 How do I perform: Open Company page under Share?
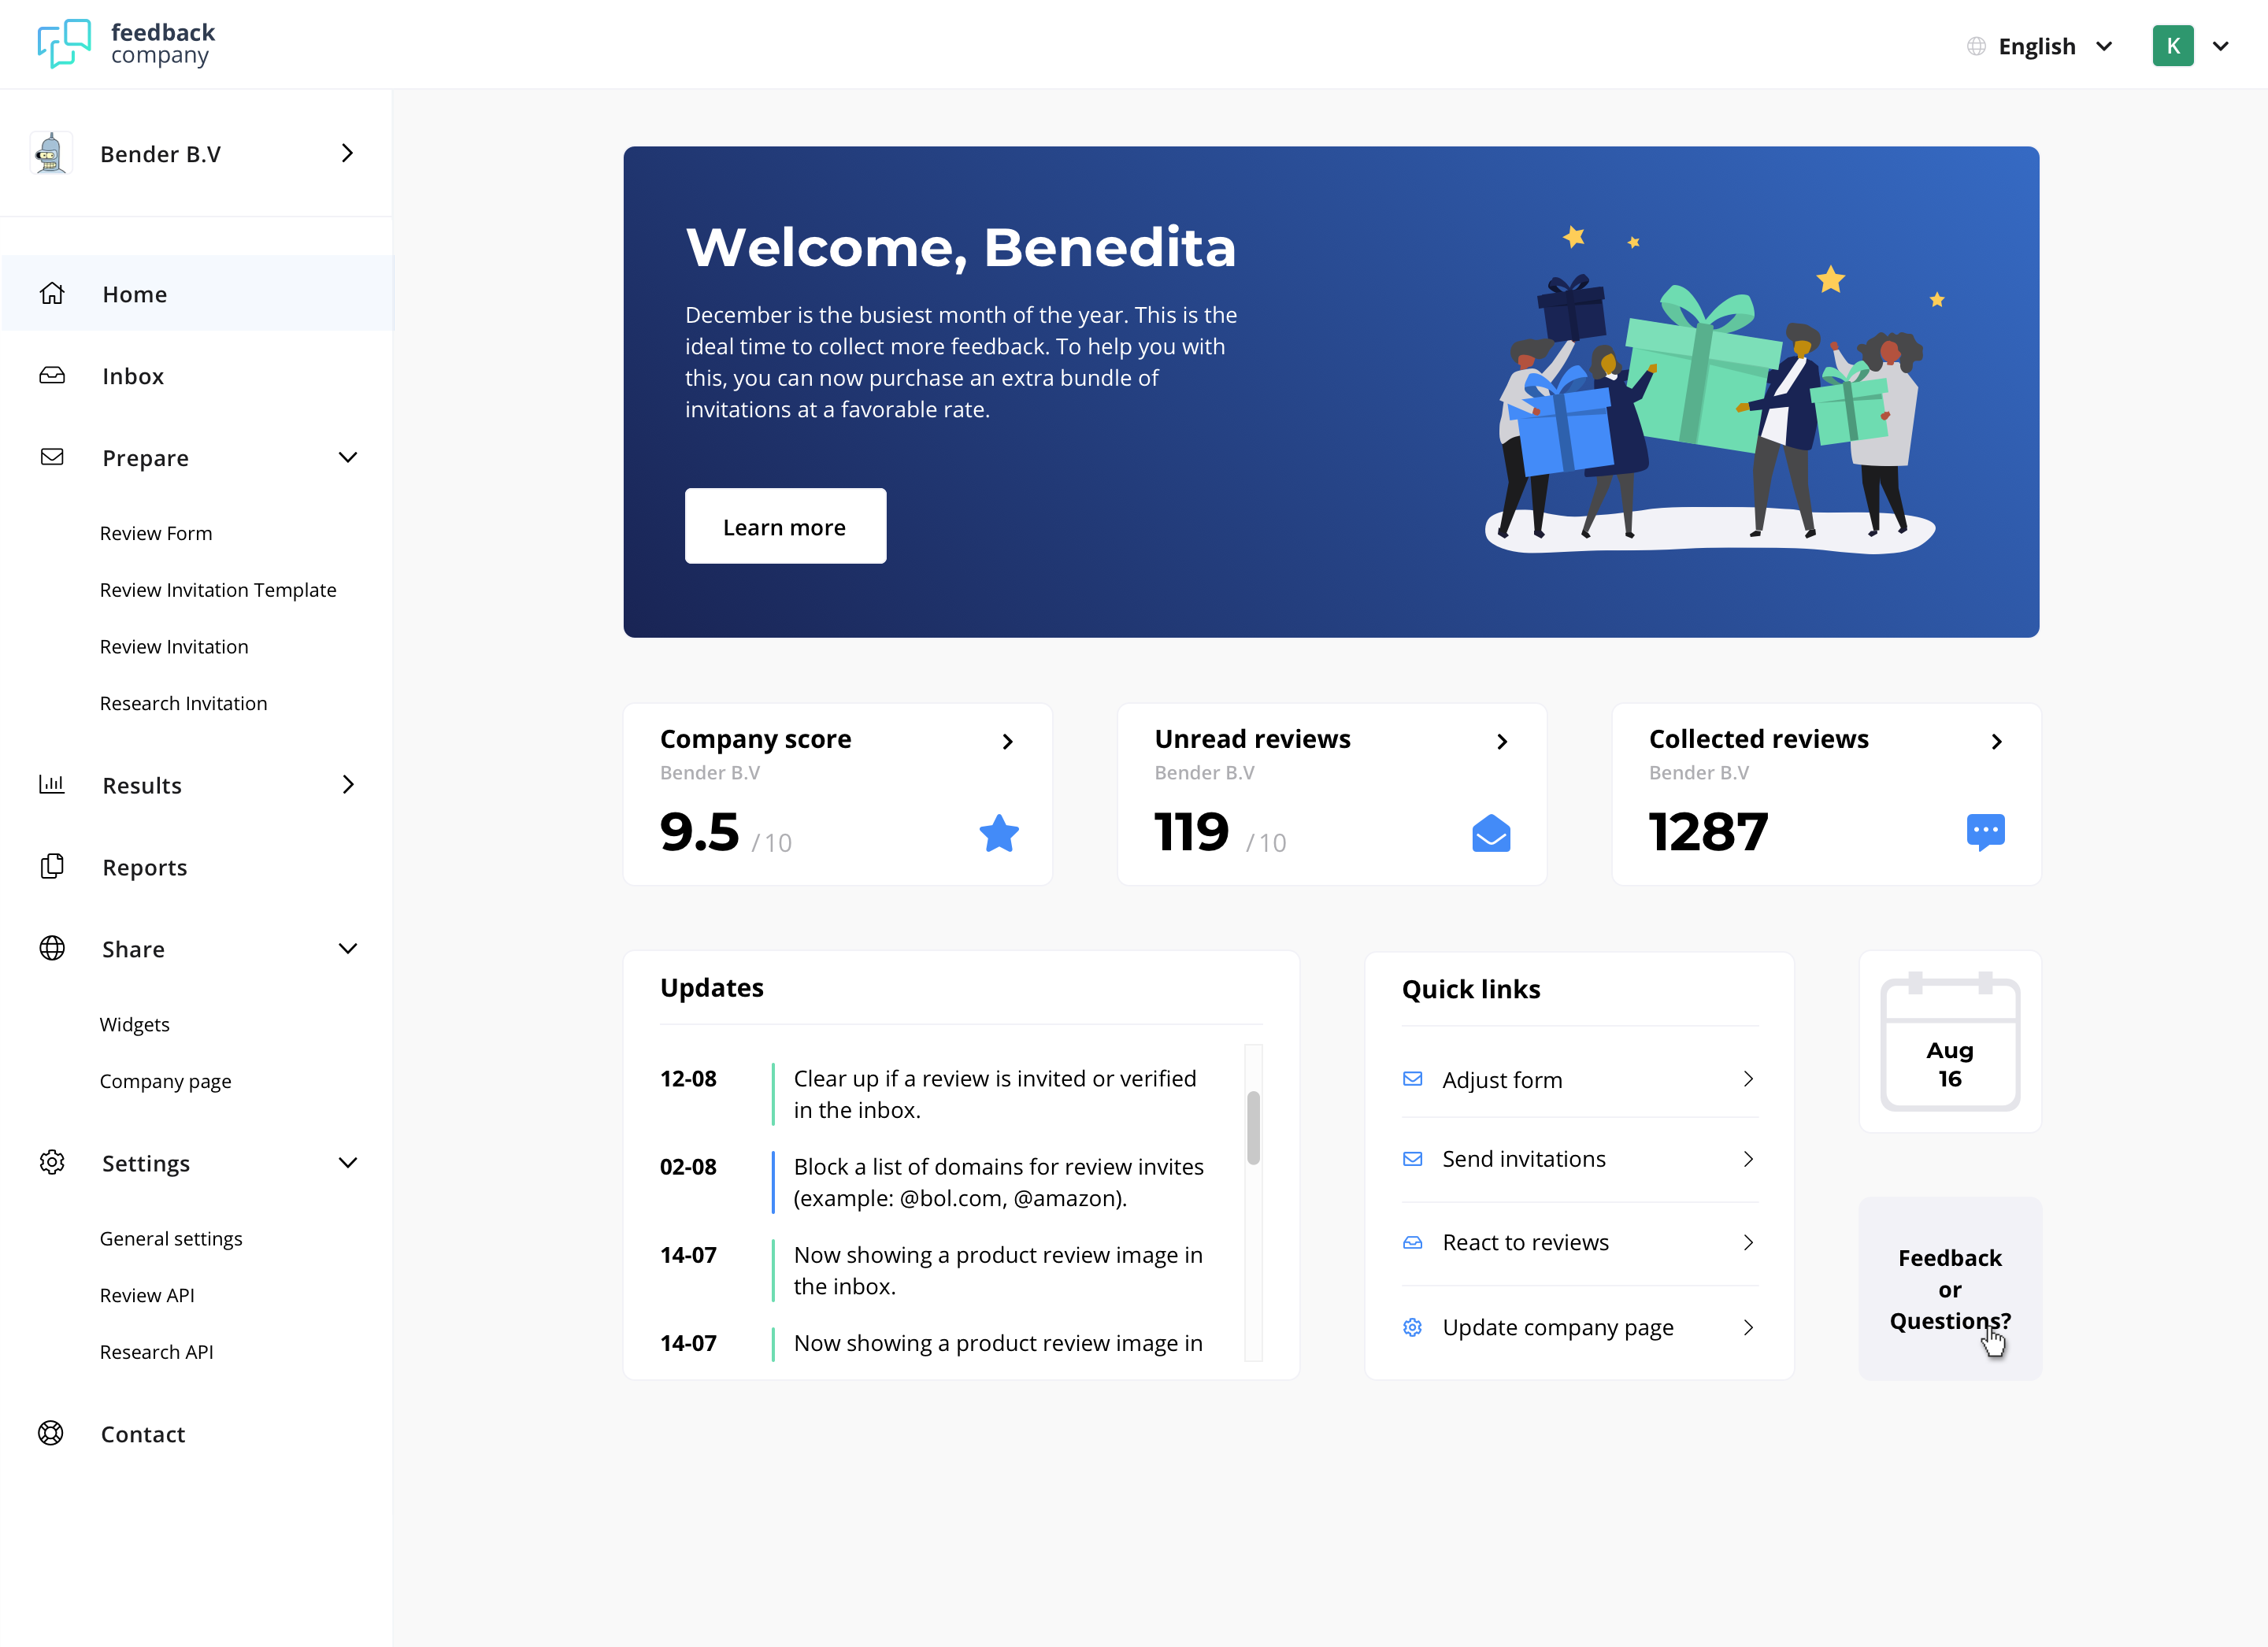[x=165, y=1081]
